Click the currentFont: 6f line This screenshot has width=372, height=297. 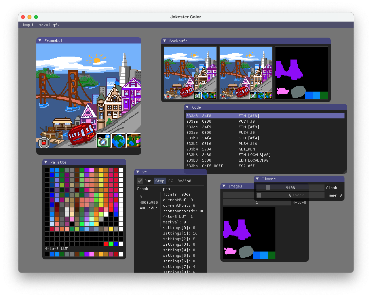(x=180, y=205)
